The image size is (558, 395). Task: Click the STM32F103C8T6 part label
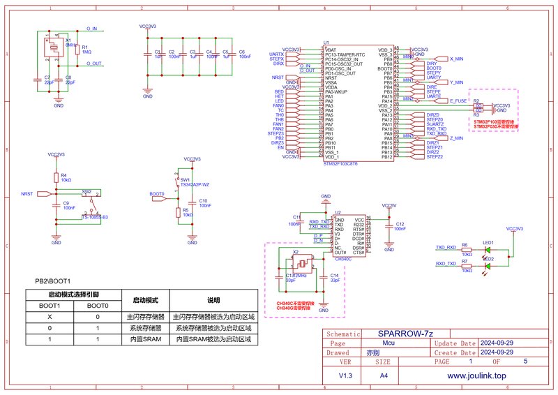point(340,164)
